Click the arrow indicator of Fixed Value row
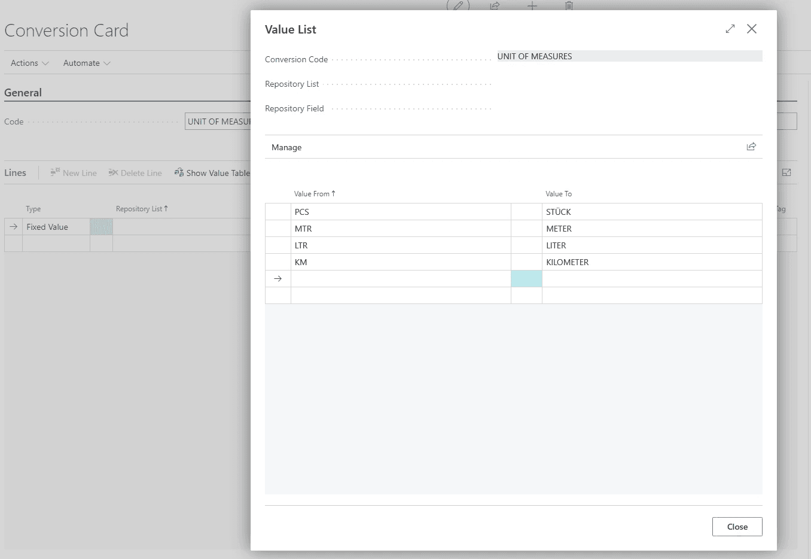Viewport: 811px width, 559px height. click(x=13, y=227)
